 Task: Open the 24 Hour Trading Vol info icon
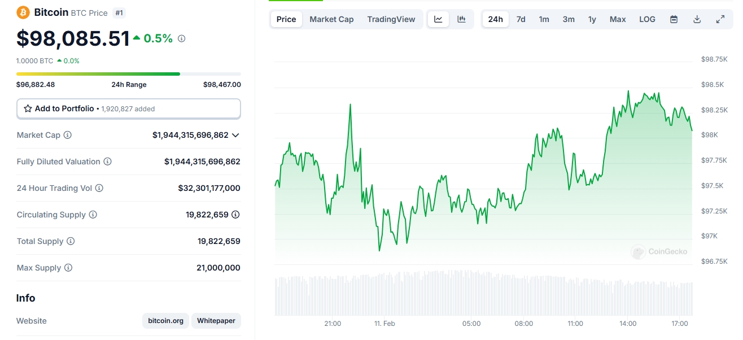point(99,188)
